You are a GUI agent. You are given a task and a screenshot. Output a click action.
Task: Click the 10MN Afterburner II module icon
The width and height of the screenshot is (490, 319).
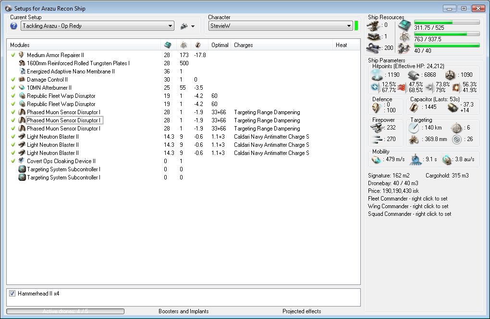click(22, 87)
